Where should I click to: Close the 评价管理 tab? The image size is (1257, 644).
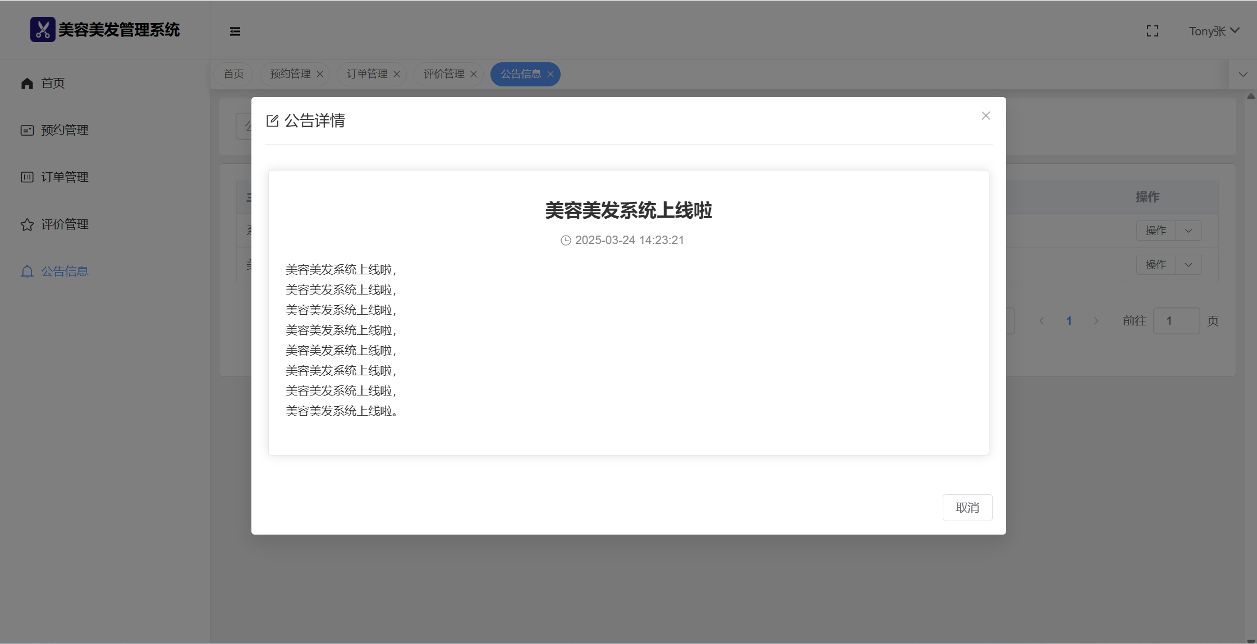(474, 74)
